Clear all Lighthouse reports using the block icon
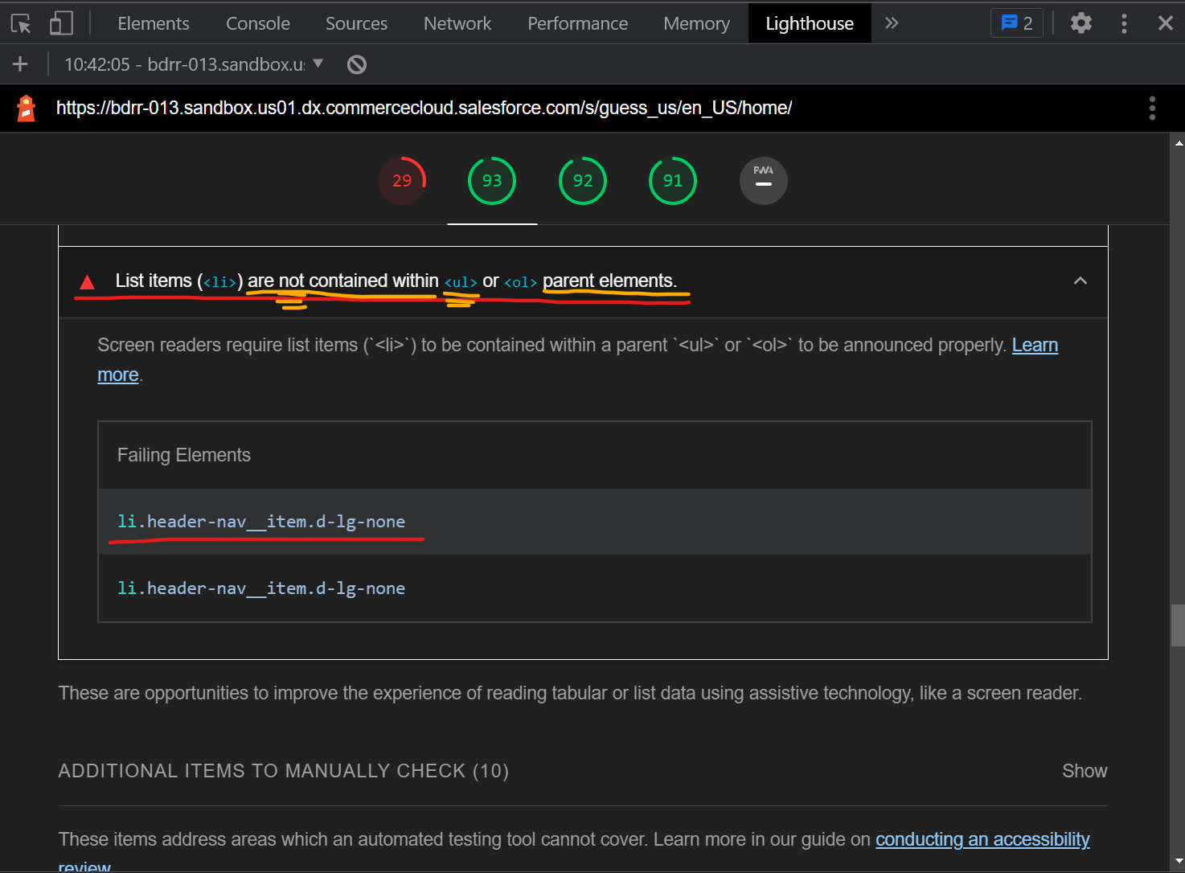The height and width of the screenshot is (873, 1185). (356, 64)
